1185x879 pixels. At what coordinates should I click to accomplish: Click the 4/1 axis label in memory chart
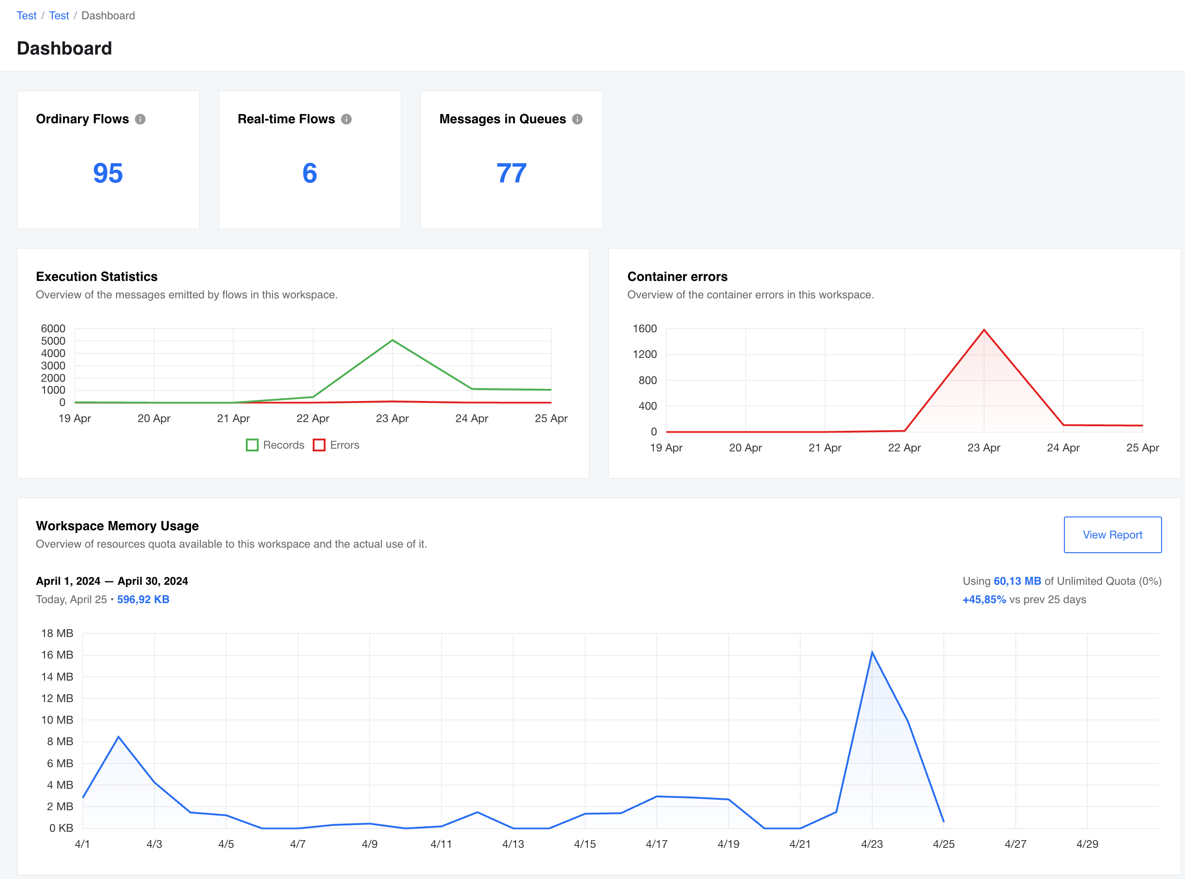click(x=82, y=844)
